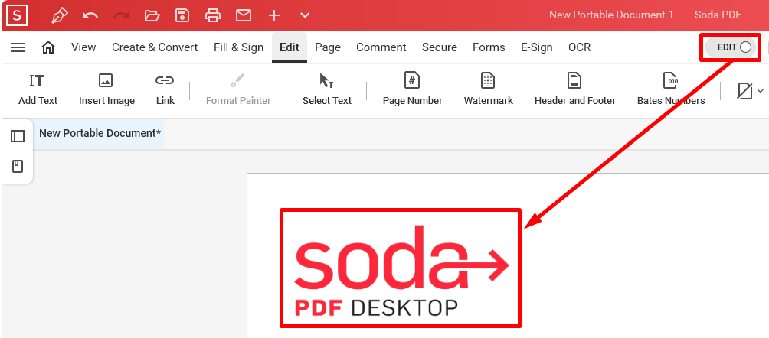
Task: Open the Fill & Sign tab
Action: click(238, 47)
